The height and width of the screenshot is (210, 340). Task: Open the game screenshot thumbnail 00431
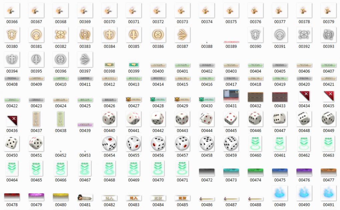point(231,96)
